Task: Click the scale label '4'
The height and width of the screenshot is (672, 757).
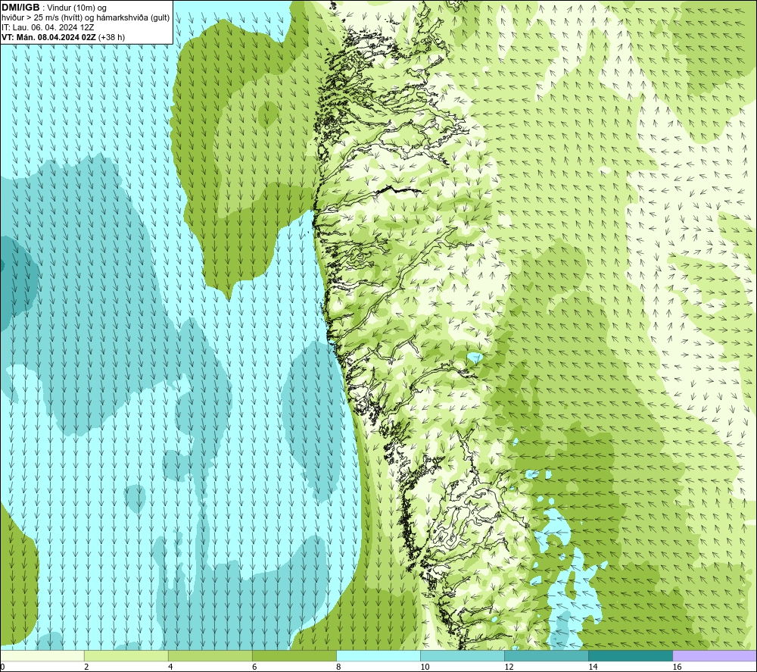Action: tap(170, 667)
